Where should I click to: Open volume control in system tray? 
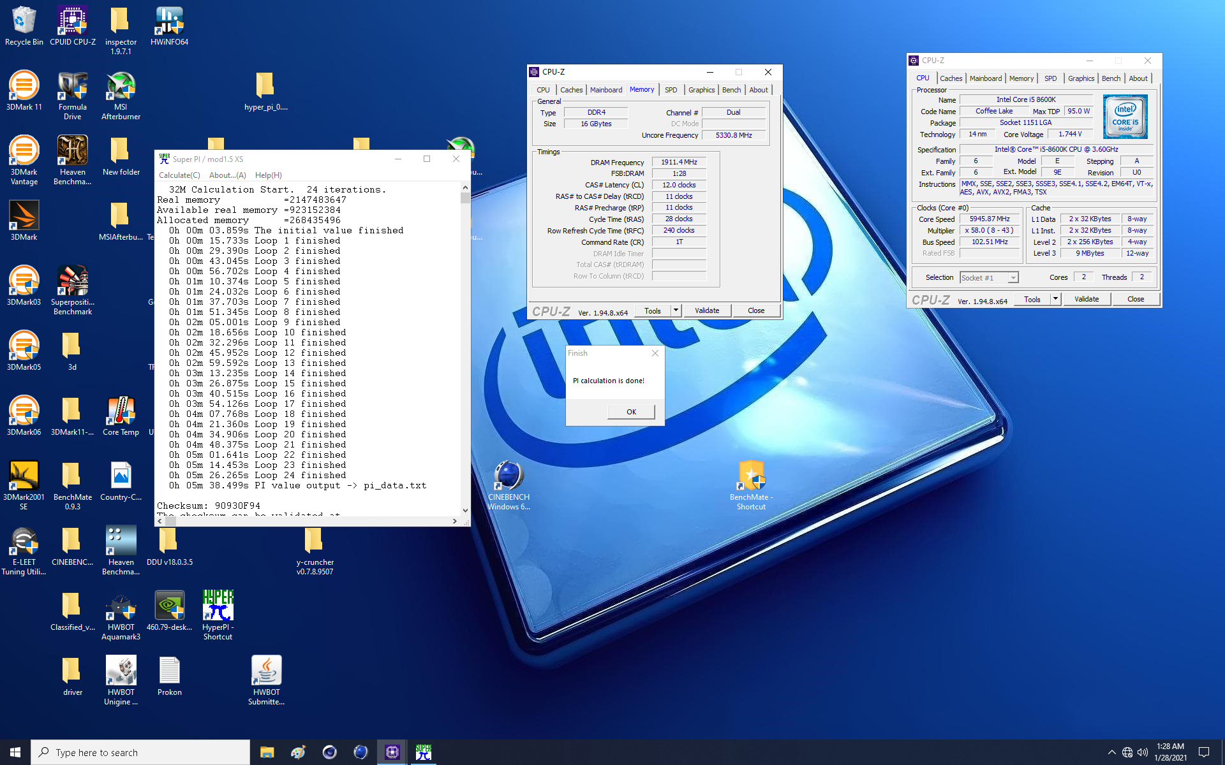point(1143,752)
